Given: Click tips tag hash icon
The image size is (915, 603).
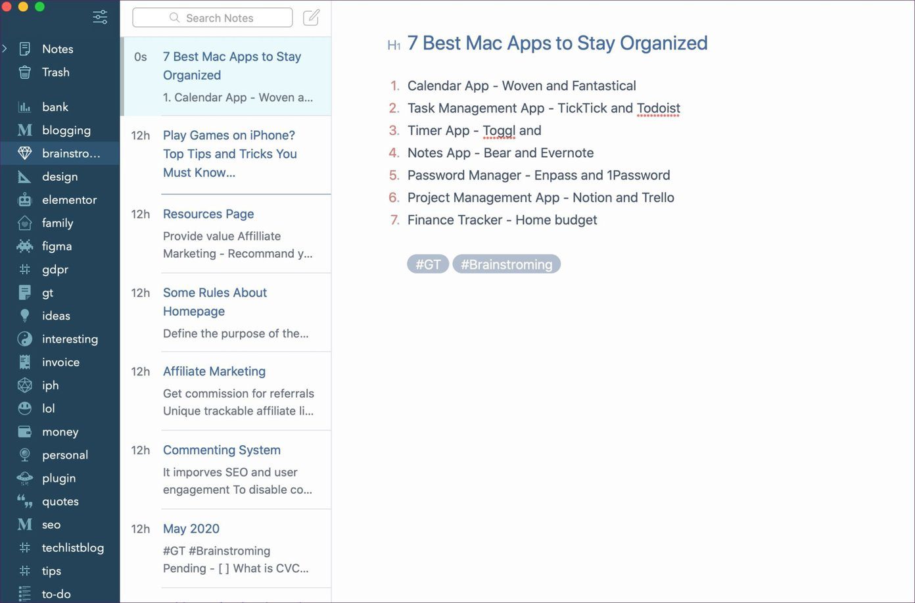Looking at the screenshot, I should pyautogui.click(x=25, y=571).
